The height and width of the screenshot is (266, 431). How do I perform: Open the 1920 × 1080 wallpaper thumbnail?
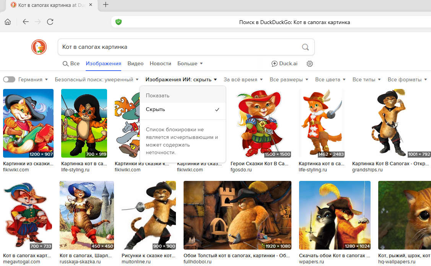237,215
